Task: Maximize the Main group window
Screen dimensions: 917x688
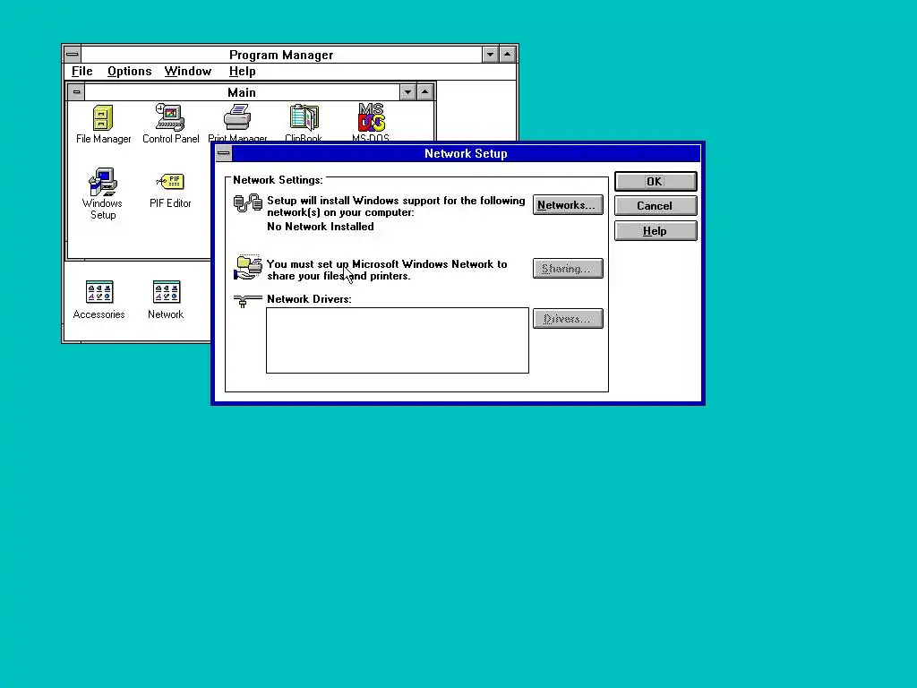Action: point(425,92)
